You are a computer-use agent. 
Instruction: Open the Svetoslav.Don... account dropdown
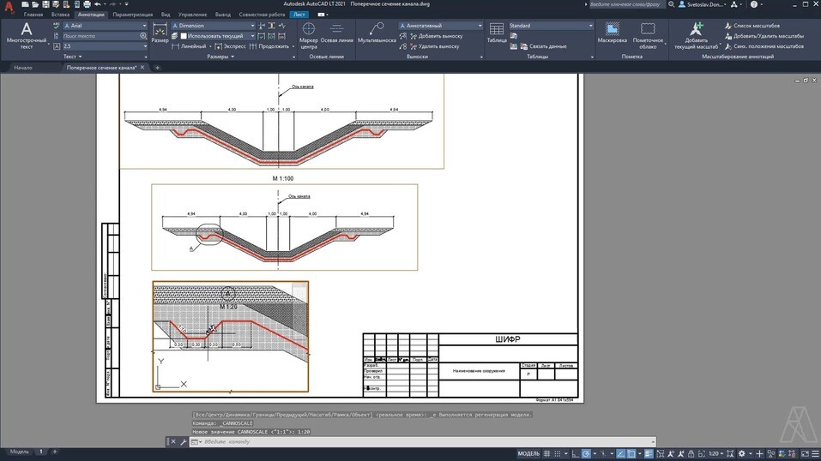click(x=702, y=4)
